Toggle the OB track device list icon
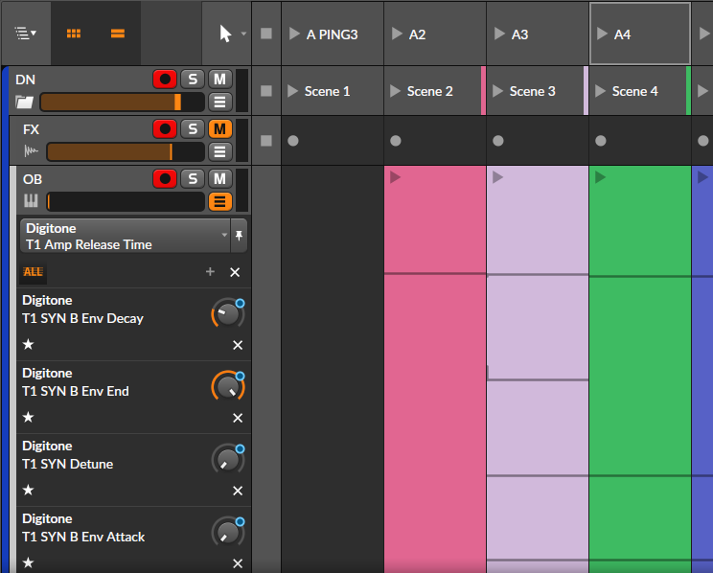Image resolution: width=713 pixels, height=573 pixels. click(220, 201)
